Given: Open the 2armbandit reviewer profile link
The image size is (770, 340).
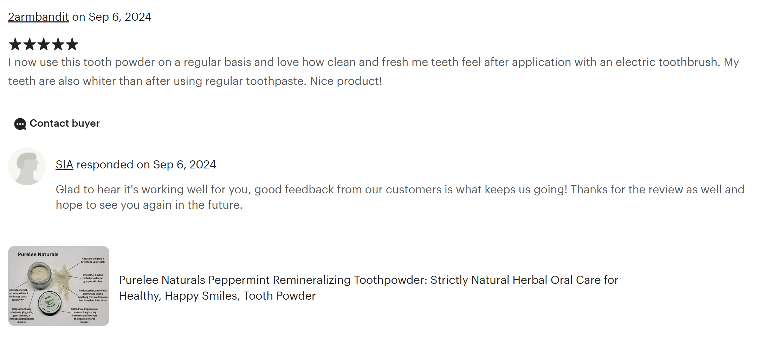Looking at the screenshot, I should point(38,17).
